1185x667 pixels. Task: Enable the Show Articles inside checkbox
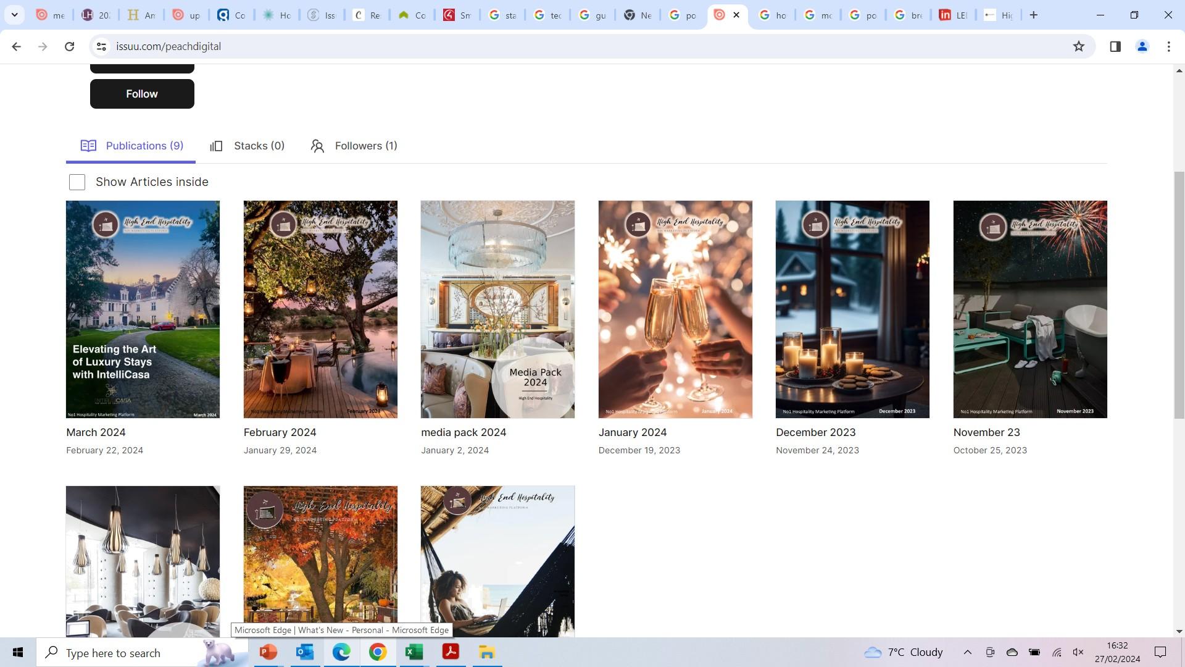pyautogui.click(x=77, y=182)
